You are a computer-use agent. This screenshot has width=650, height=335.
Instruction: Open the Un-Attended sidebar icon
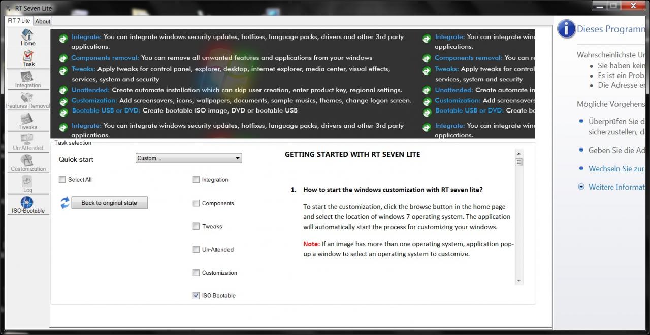point(28,142)
